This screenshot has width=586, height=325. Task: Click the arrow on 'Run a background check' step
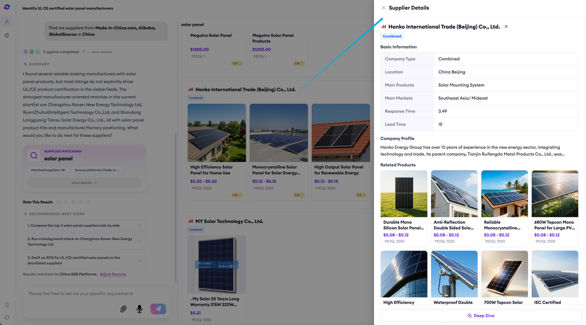[139, 242]
